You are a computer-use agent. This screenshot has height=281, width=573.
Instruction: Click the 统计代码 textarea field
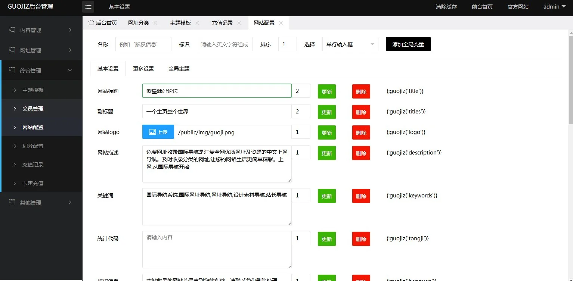(217, 249)
